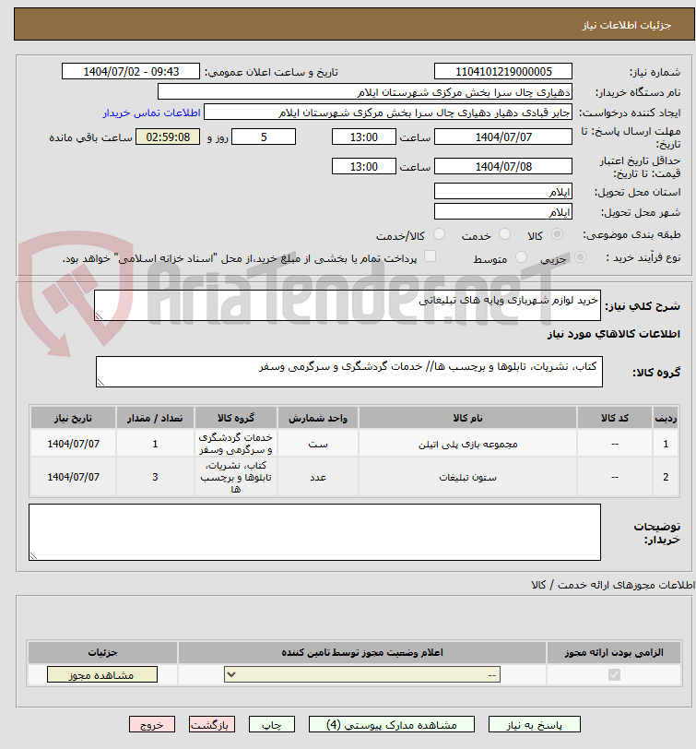Click the پاسخ به نیاز button
The height and width of the screenshot is (749, 696).
[x=534, y=724]
